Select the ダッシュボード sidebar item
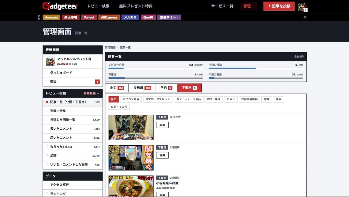 point(73,73)
